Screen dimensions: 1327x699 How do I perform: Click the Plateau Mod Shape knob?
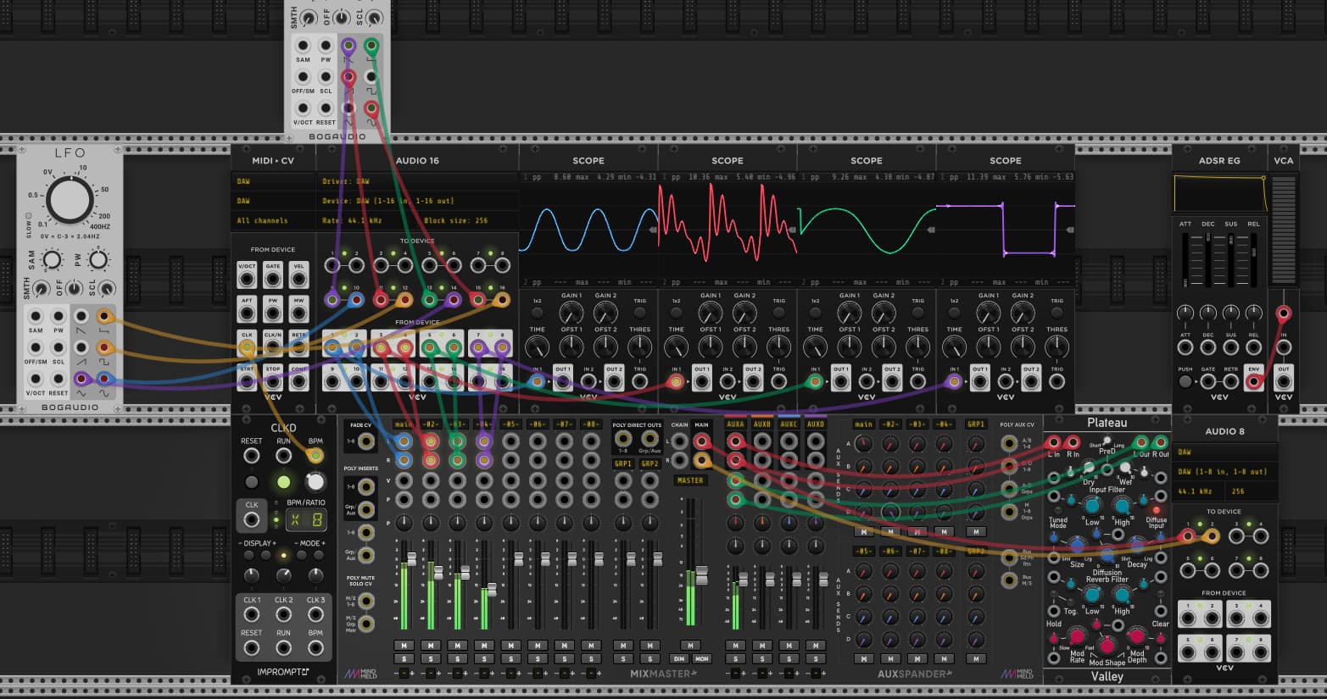point(1107,647)
